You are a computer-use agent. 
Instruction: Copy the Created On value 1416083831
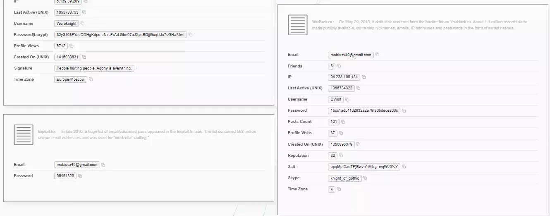84,57
